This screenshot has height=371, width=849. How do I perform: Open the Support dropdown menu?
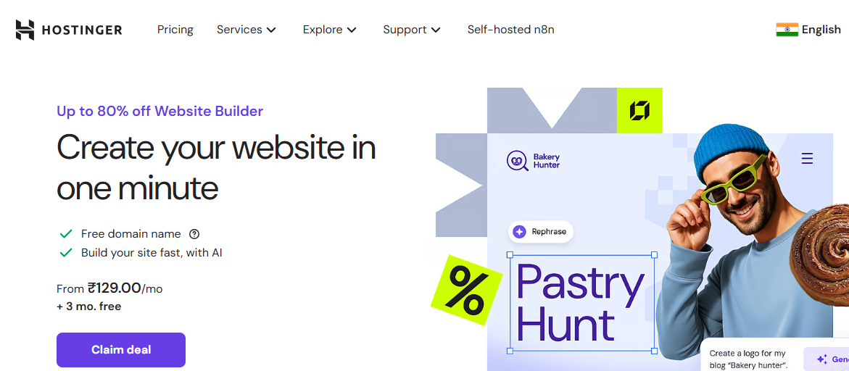pos(412,30)
